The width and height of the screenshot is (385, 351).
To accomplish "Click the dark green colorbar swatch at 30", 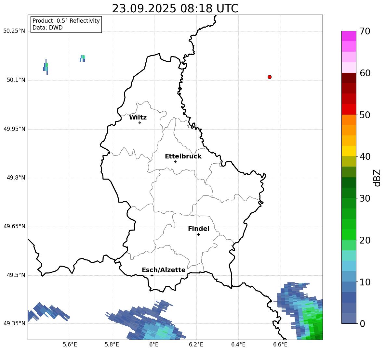I will (349, 193).
